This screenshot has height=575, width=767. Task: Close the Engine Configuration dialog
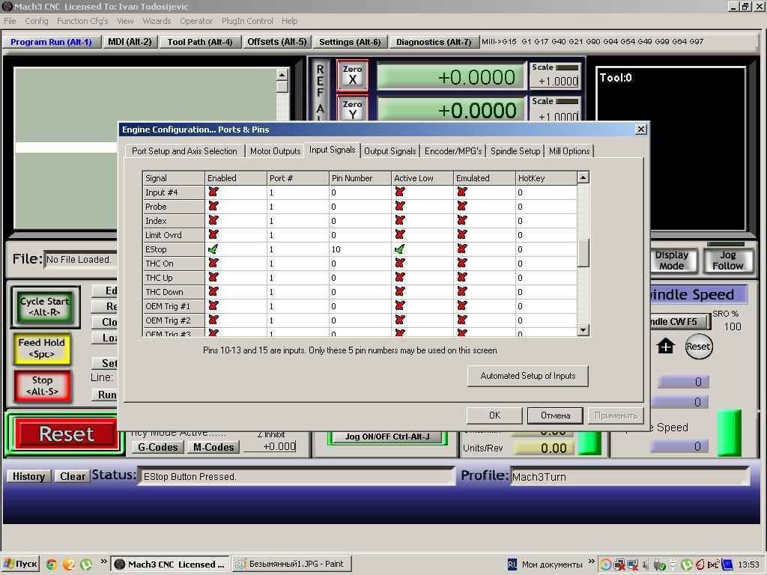pos(641,129)
